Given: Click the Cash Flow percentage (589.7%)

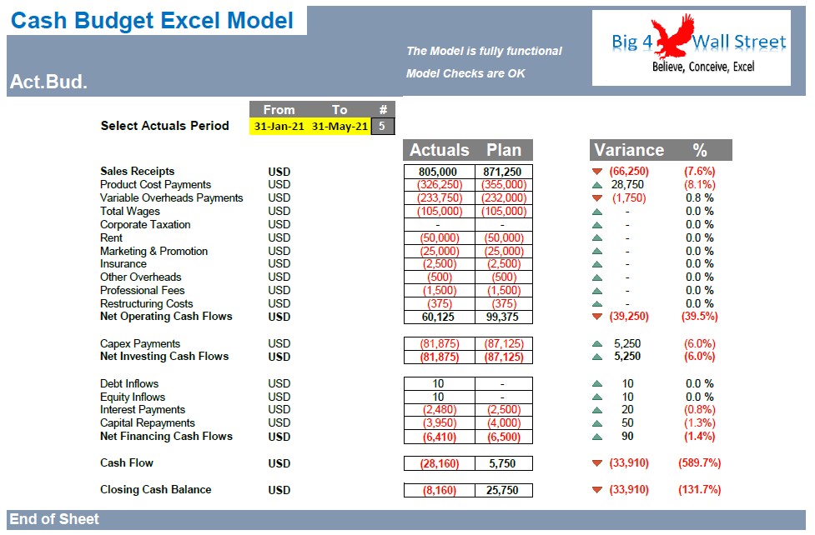Looking at the screenshot, I should [x=700, y=462].
